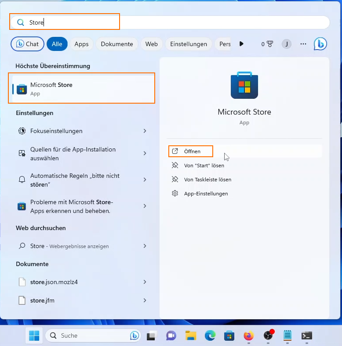Click the unpin icon beside Von Taskleiste lösen
The width and height of the screenshot is (342, 346).
[x=175, y=179]
